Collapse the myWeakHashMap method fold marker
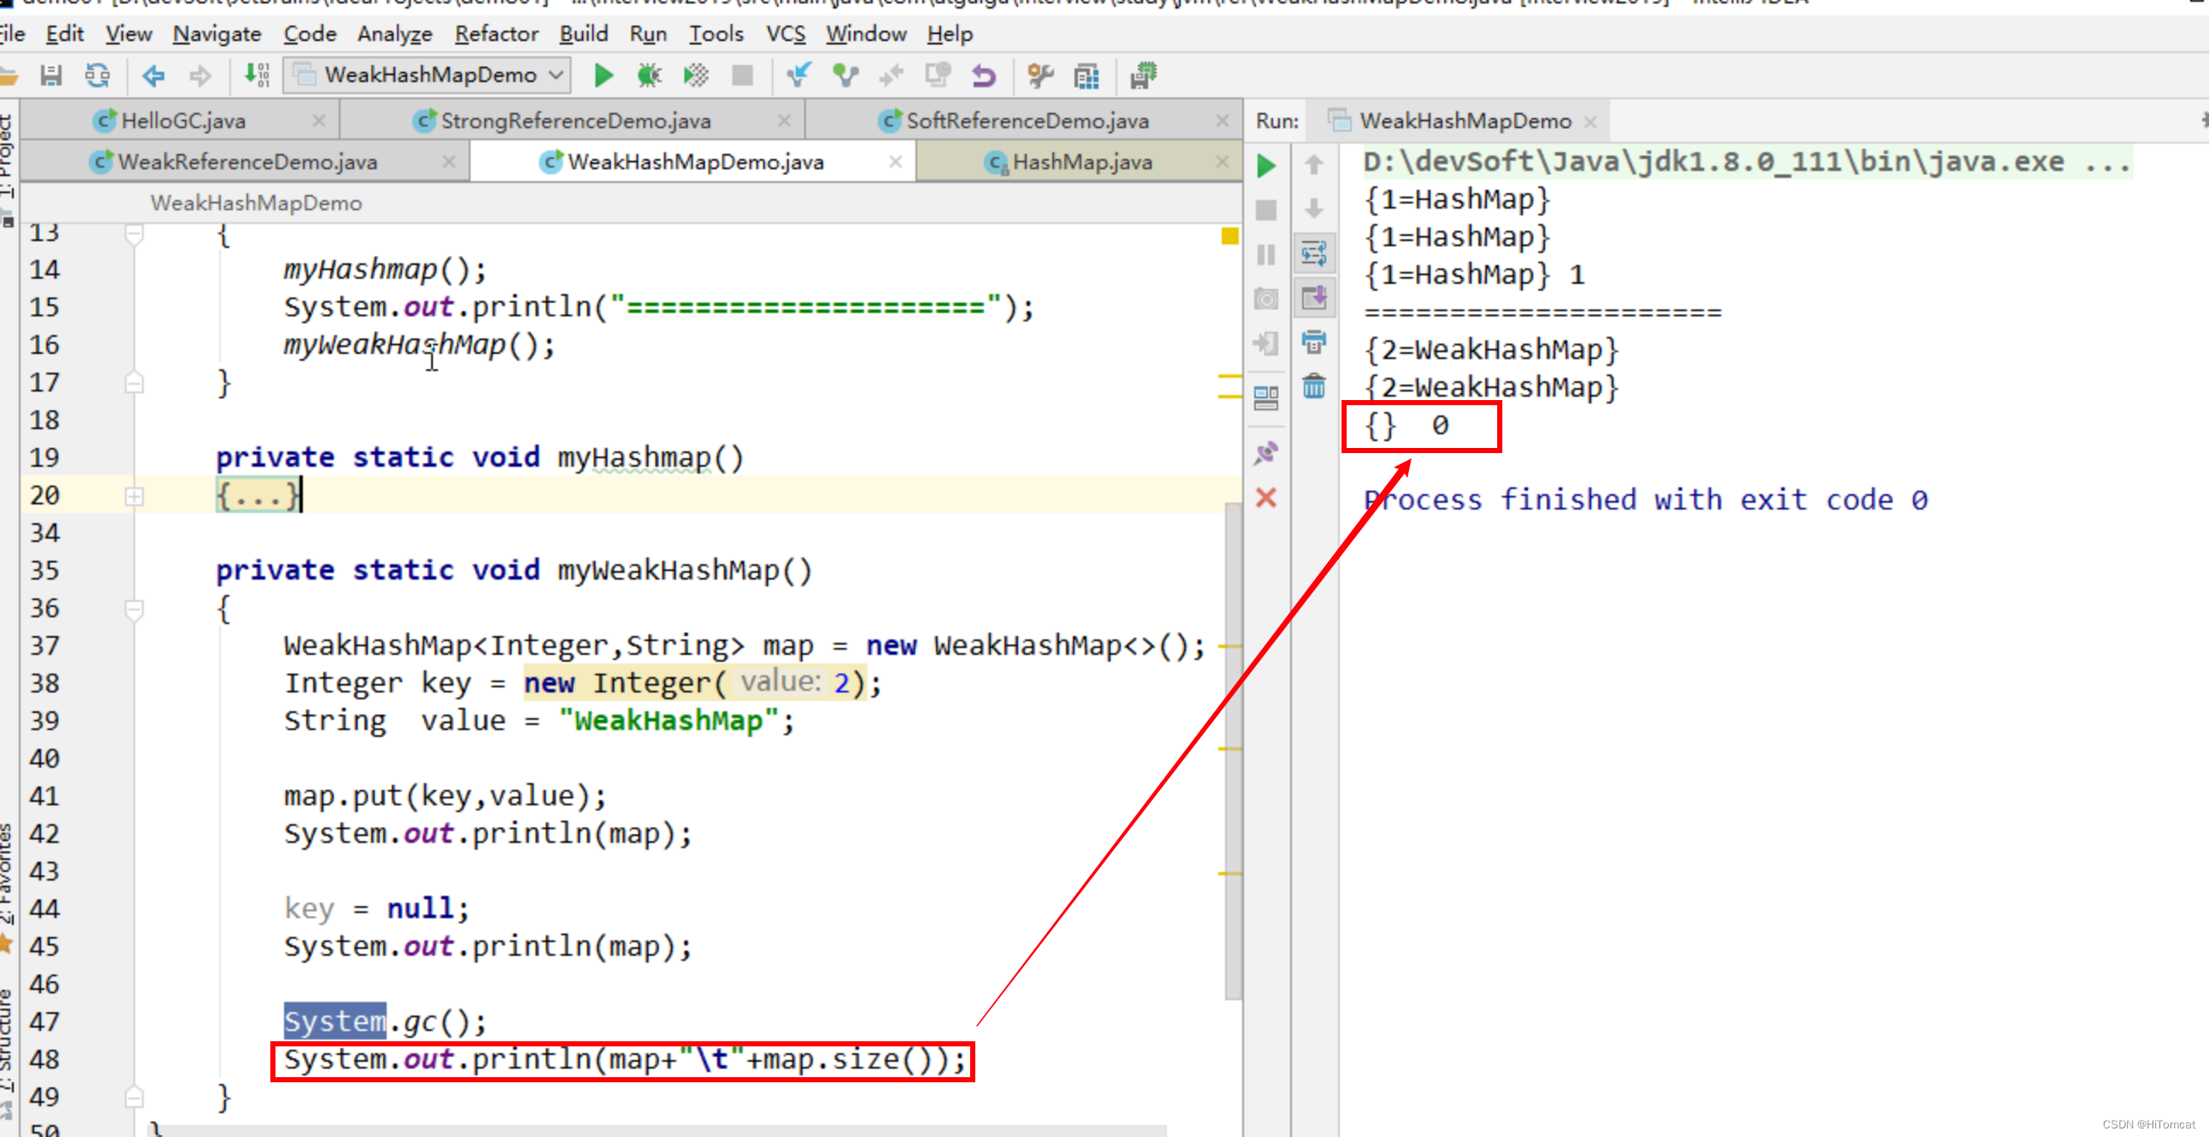Screen dimensions: 2209x1137 coord(133,610)
